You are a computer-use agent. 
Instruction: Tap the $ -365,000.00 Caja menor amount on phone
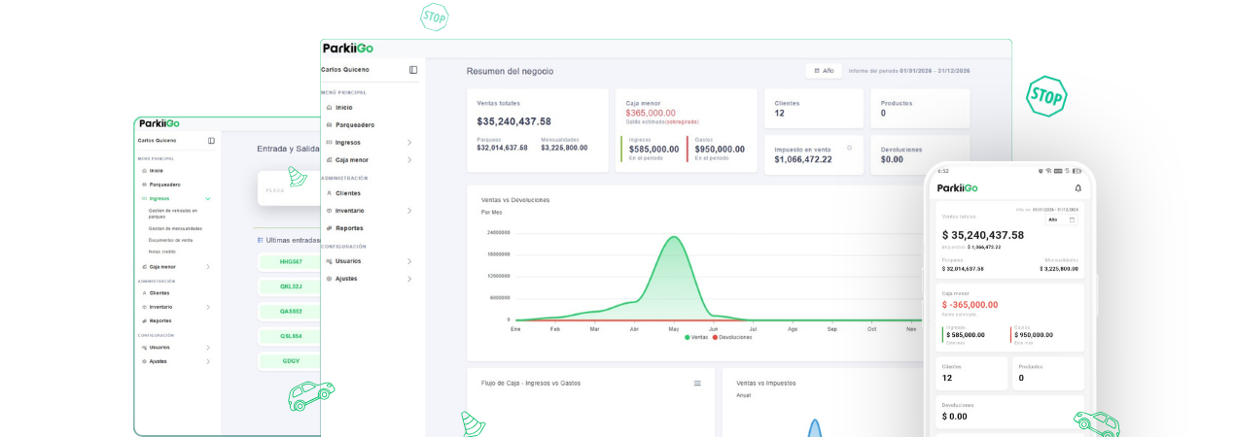pos(970,305)
